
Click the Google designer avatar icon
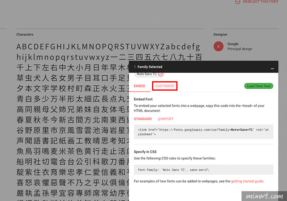[219, 46]
